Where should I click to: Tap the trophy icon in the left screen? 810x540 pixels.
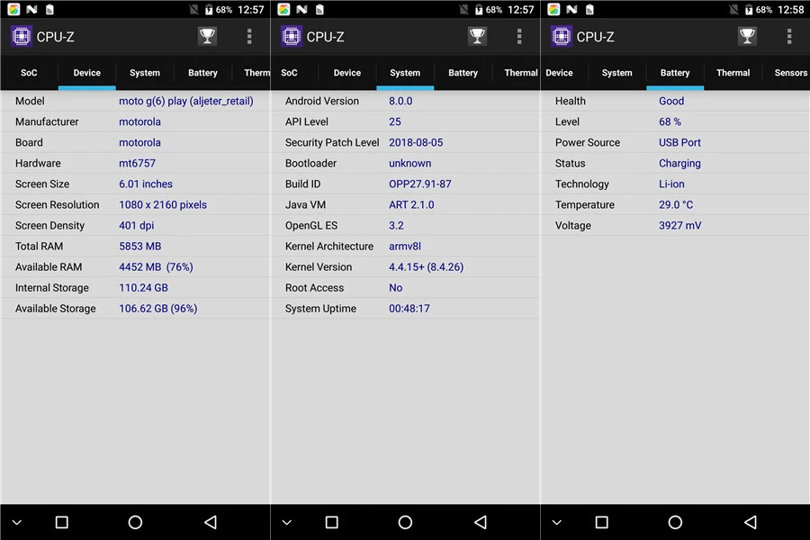pos(207,36)
